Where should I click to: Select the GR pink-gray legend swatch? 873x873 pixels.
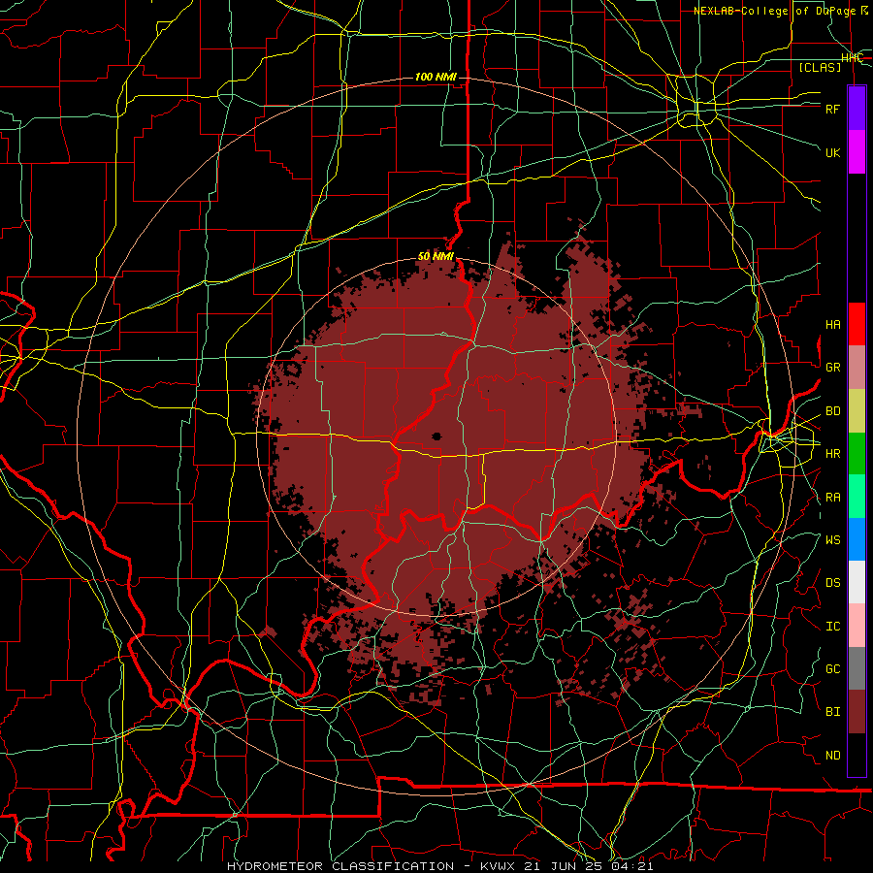point(857,368)
